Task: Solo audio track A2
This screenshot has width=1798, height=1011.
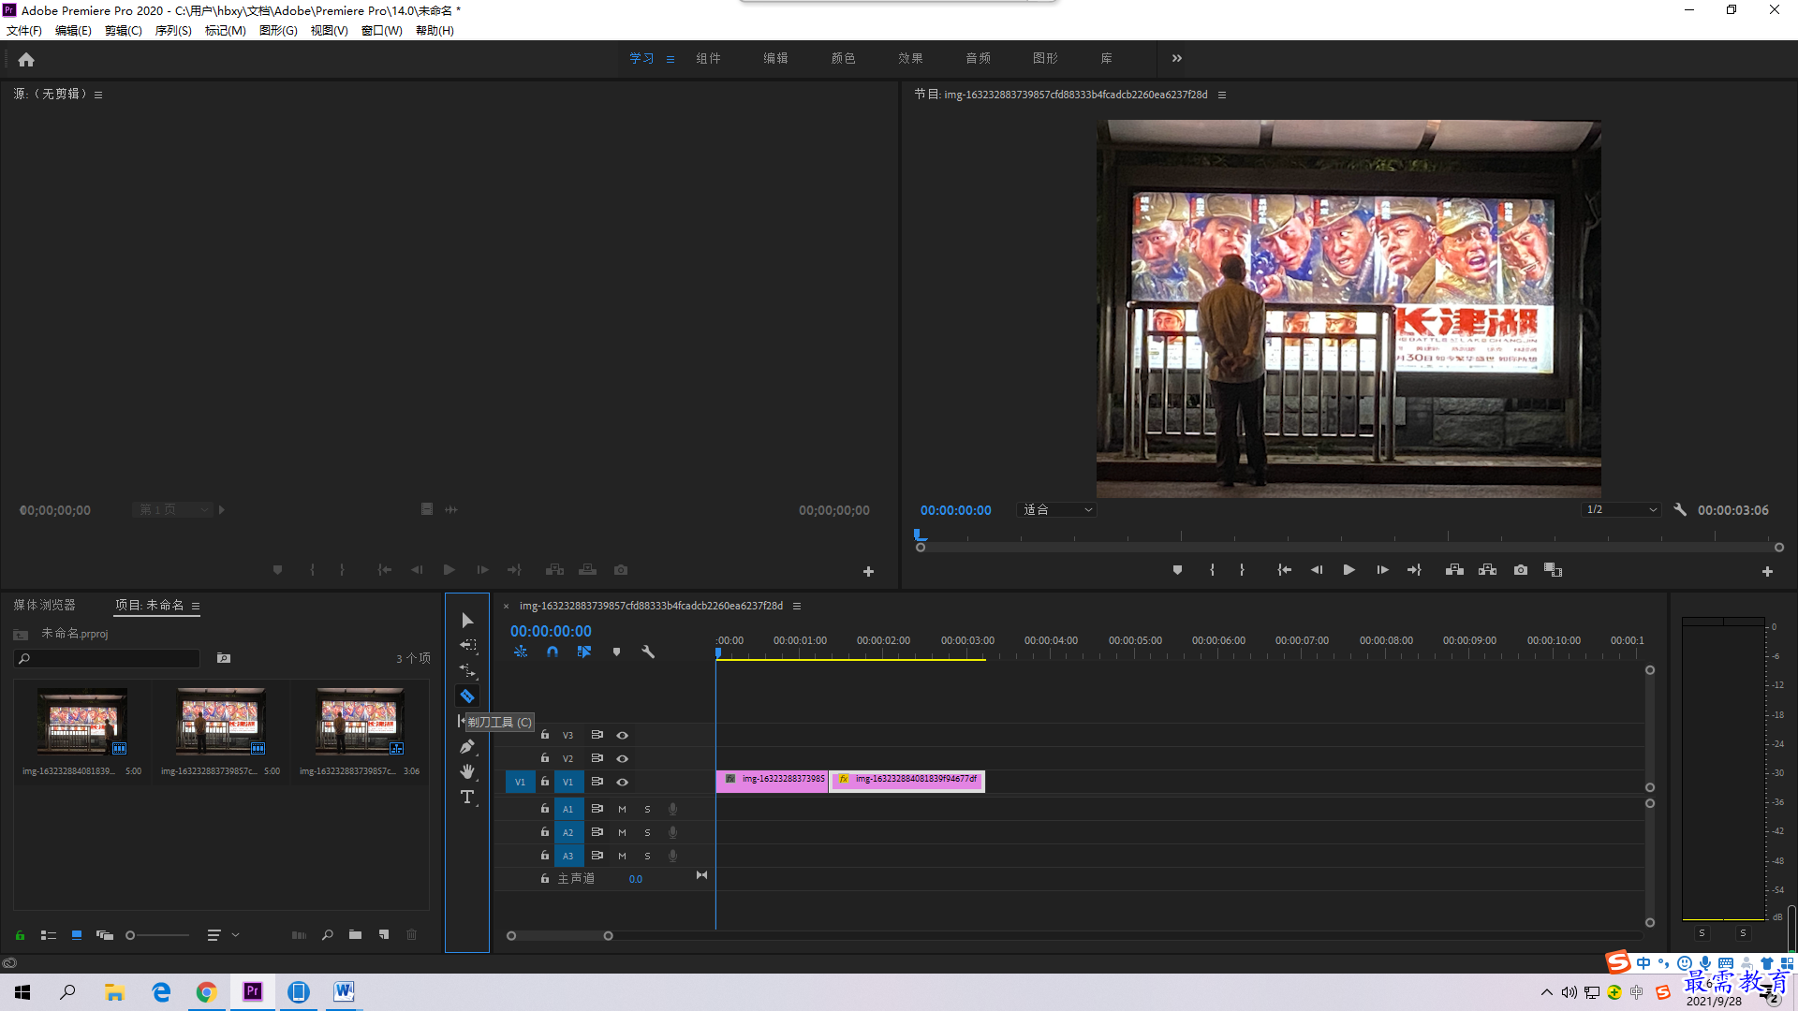Action: 647,832
